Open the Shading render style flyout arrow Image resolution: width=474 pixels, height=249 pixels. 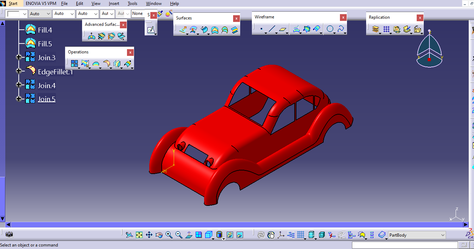pos(224,238)
